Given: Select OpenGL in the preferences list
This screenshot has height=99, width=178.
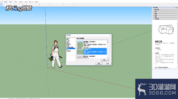Looking at the screenshot, I should point(68,38).
